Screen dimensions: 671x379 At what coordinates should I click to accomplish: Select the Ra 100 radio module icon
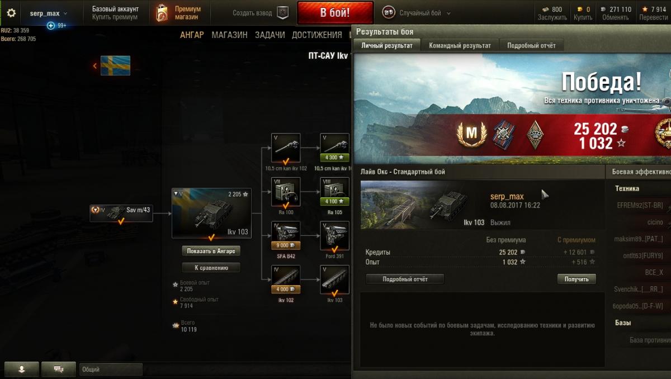[286, 192]
